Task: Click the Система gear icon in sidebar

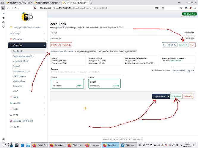Action: [11, 39]
